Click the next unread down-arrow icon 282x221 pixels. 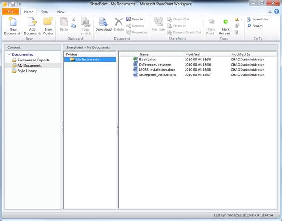(237, 33)
